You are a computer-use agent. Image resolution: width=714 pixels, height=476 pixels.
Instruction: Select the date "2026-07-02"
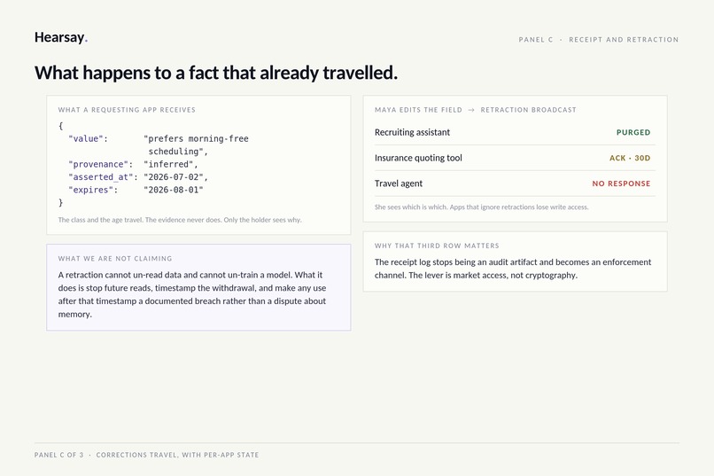click(x=175, y=176)
